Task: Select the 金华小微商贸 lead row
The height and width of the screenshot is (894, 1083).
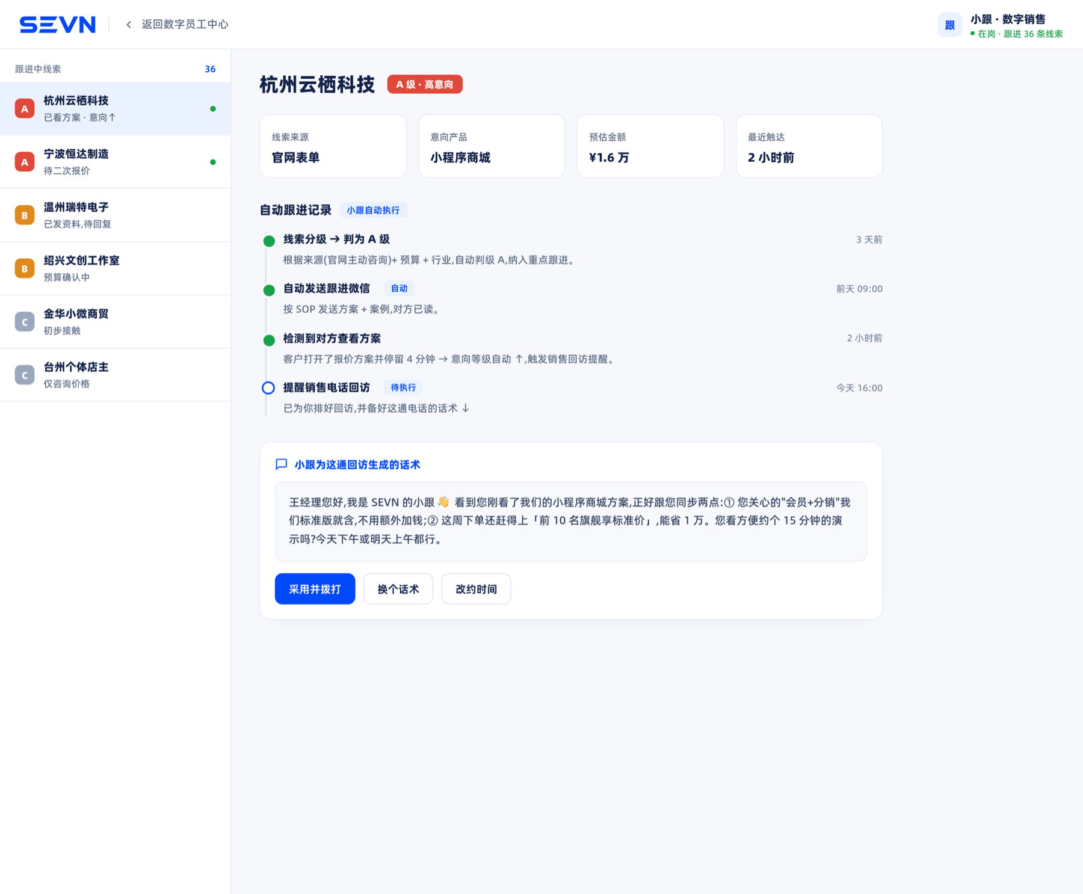Action: (x=116, y=322)
